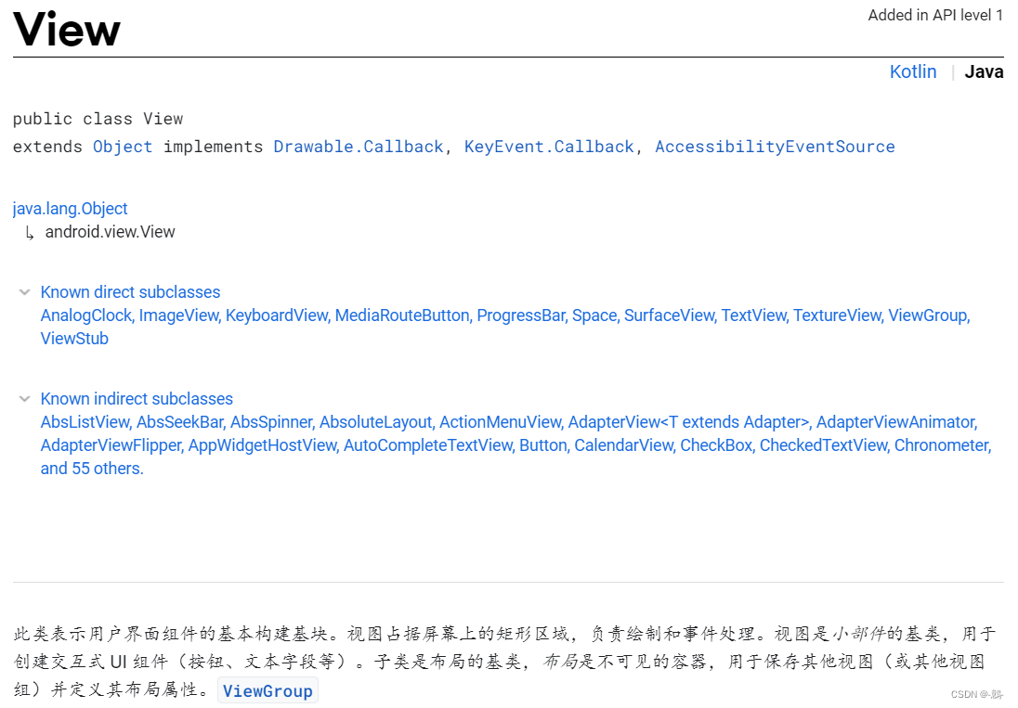Collapse the Known direct subclasses section
This screenshot has height=708, width=1018.
(x=24, y=291)
